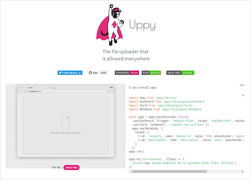Click the GitHub octocat icon on the Star badge
Viewport: 251px width, 180px height.
(91, 73)
